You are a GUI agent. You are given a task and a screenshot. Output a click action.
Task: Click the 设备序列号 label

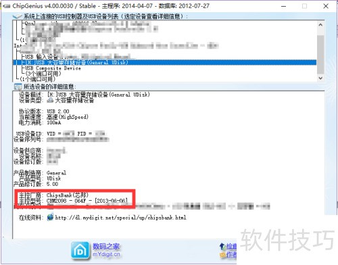28,139
